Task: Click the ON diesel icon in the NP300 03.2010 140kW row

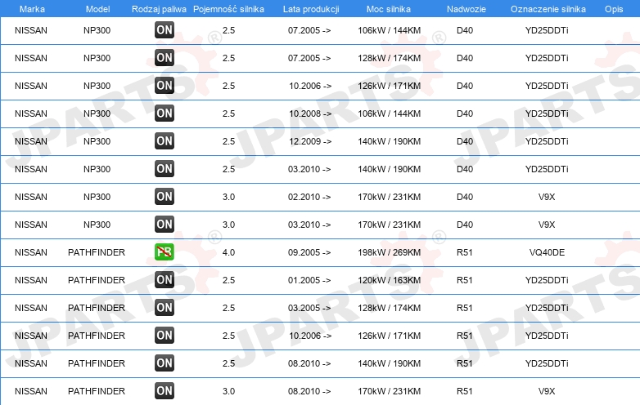Action: (165, 169)
